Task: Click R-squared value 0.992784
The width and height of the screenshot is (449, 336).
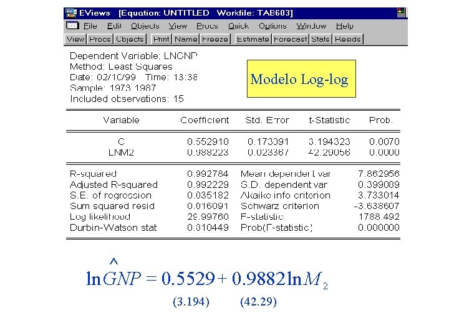Action: pos(208,174)
